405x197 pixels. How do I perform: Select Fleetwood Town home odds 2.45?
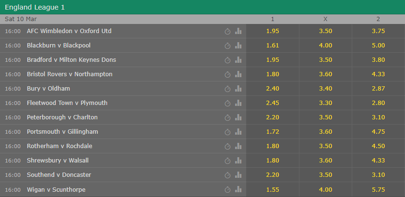pyautogui.click(x=273, y=103)
